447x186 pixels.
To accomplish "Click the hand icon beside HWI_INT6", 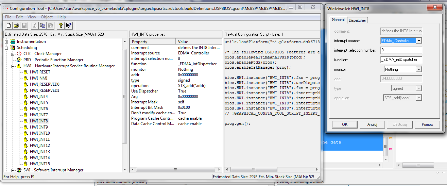I will 26,109.
